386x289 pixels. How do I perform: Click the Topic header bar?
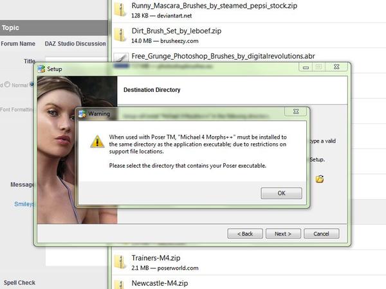(53, 28)
